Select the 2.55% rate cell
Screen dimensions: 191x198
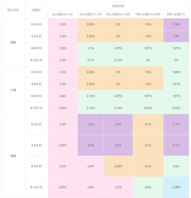tap(62, 187)
